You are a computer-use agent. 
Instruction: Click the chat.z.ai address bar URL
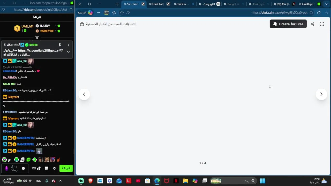279,13
